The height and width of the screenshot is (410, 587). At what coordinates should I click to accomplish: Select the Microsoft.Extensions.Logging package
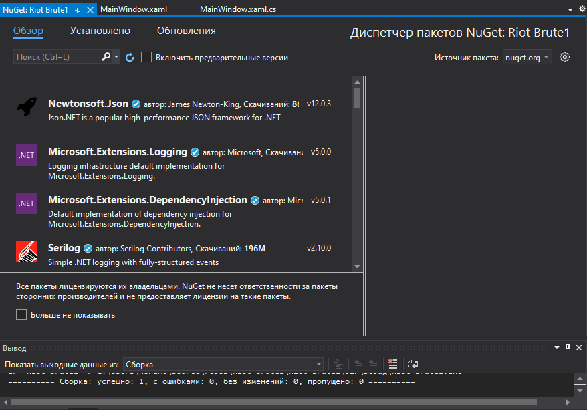click(x=176, y=161)
